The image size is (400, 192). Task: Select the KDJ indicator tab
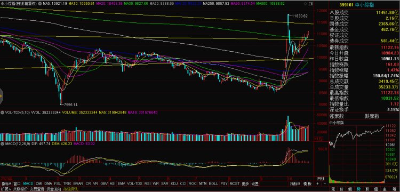(174, 183)
